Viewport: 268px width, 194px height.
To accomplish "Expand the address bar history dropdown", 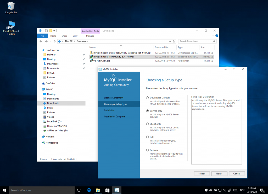I will click(x=170, y=42).
